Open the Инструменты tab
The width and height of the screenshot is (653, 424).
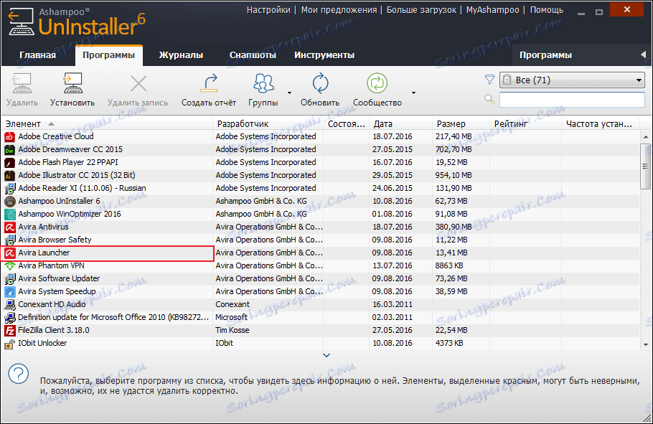[x=324, y=55]
